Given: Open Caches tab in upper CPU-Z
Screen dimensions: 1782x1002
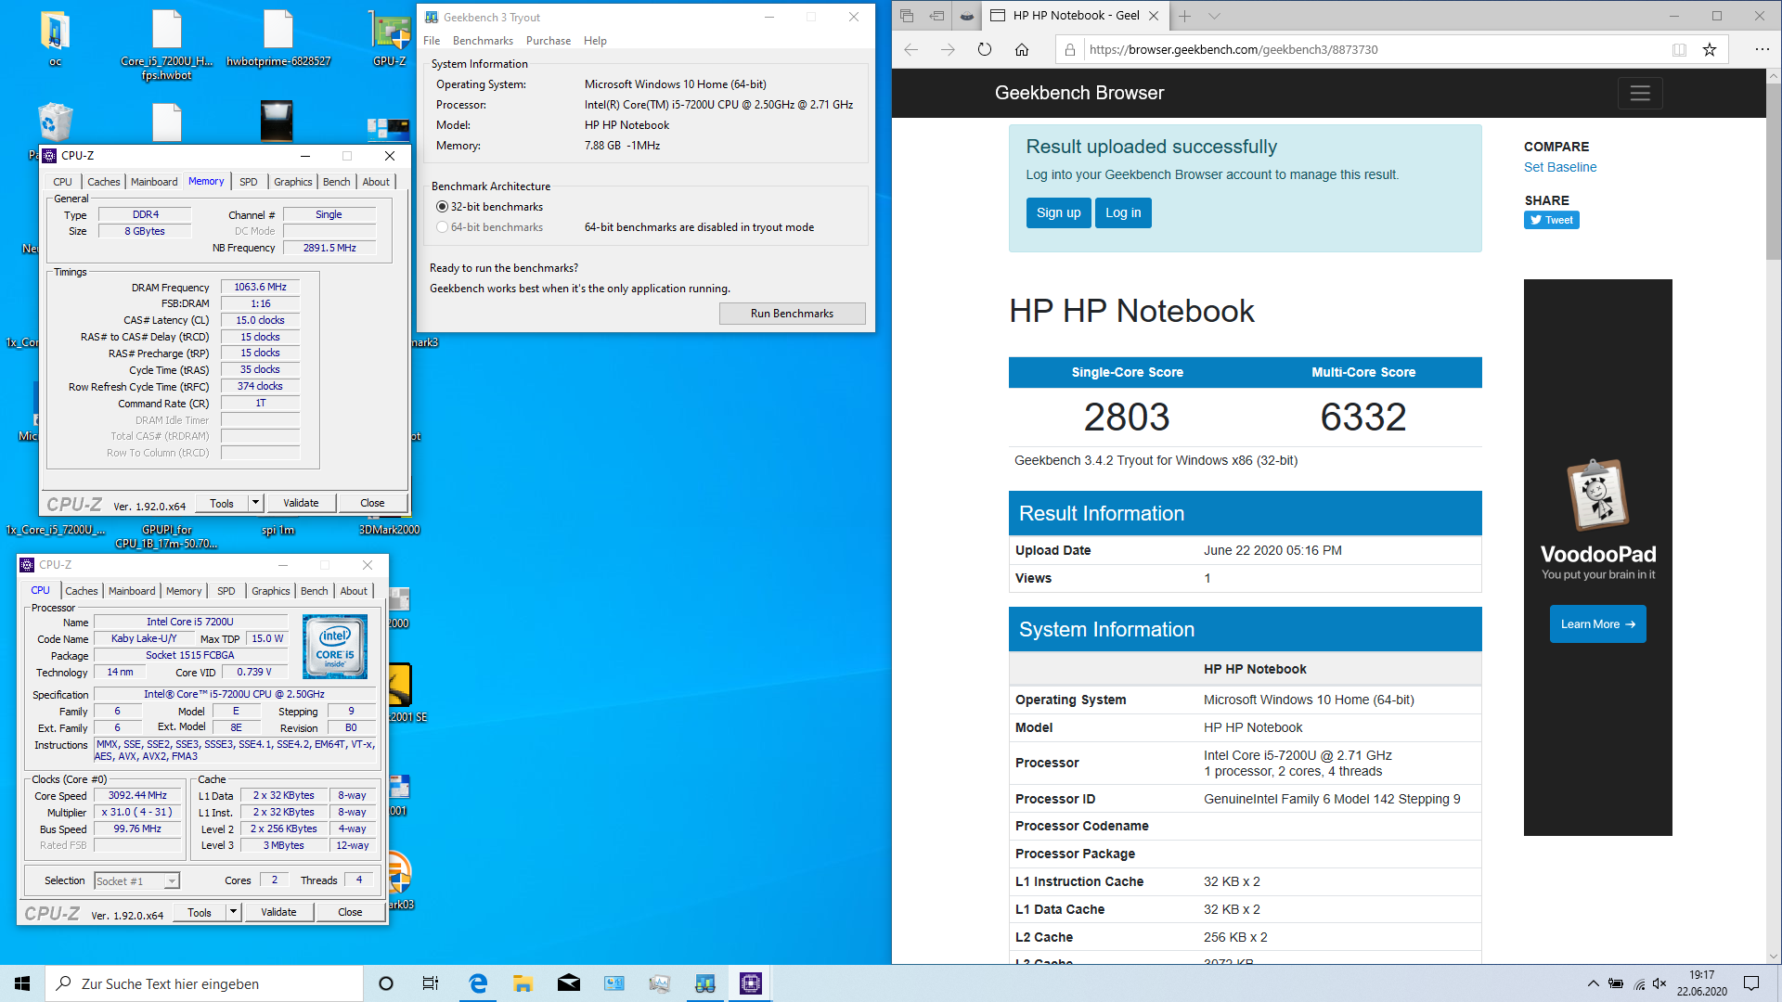Looking at the screenshot, I should [x=104, y=182].
